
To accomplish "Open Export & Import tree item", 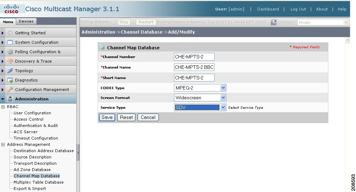I will tap(30, 189).
